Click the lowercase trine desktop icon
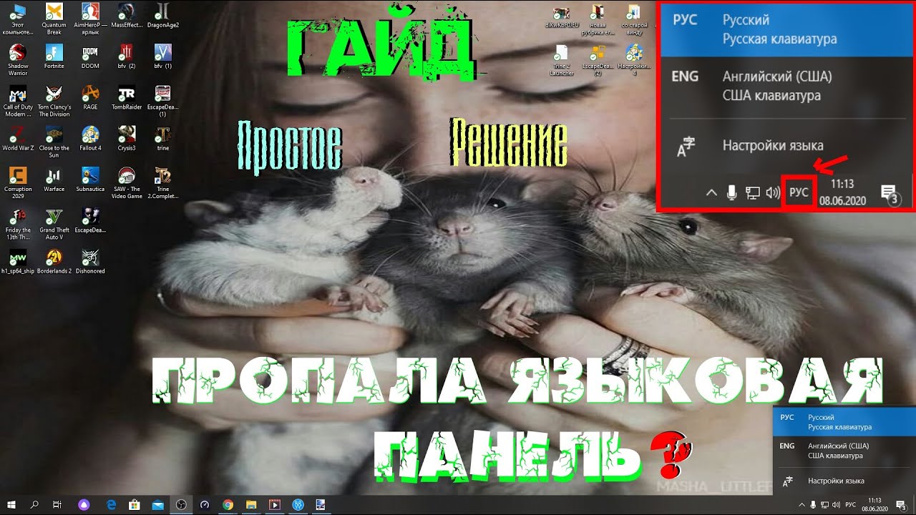Screen dimensions: 916x515 tap(163, 139)
